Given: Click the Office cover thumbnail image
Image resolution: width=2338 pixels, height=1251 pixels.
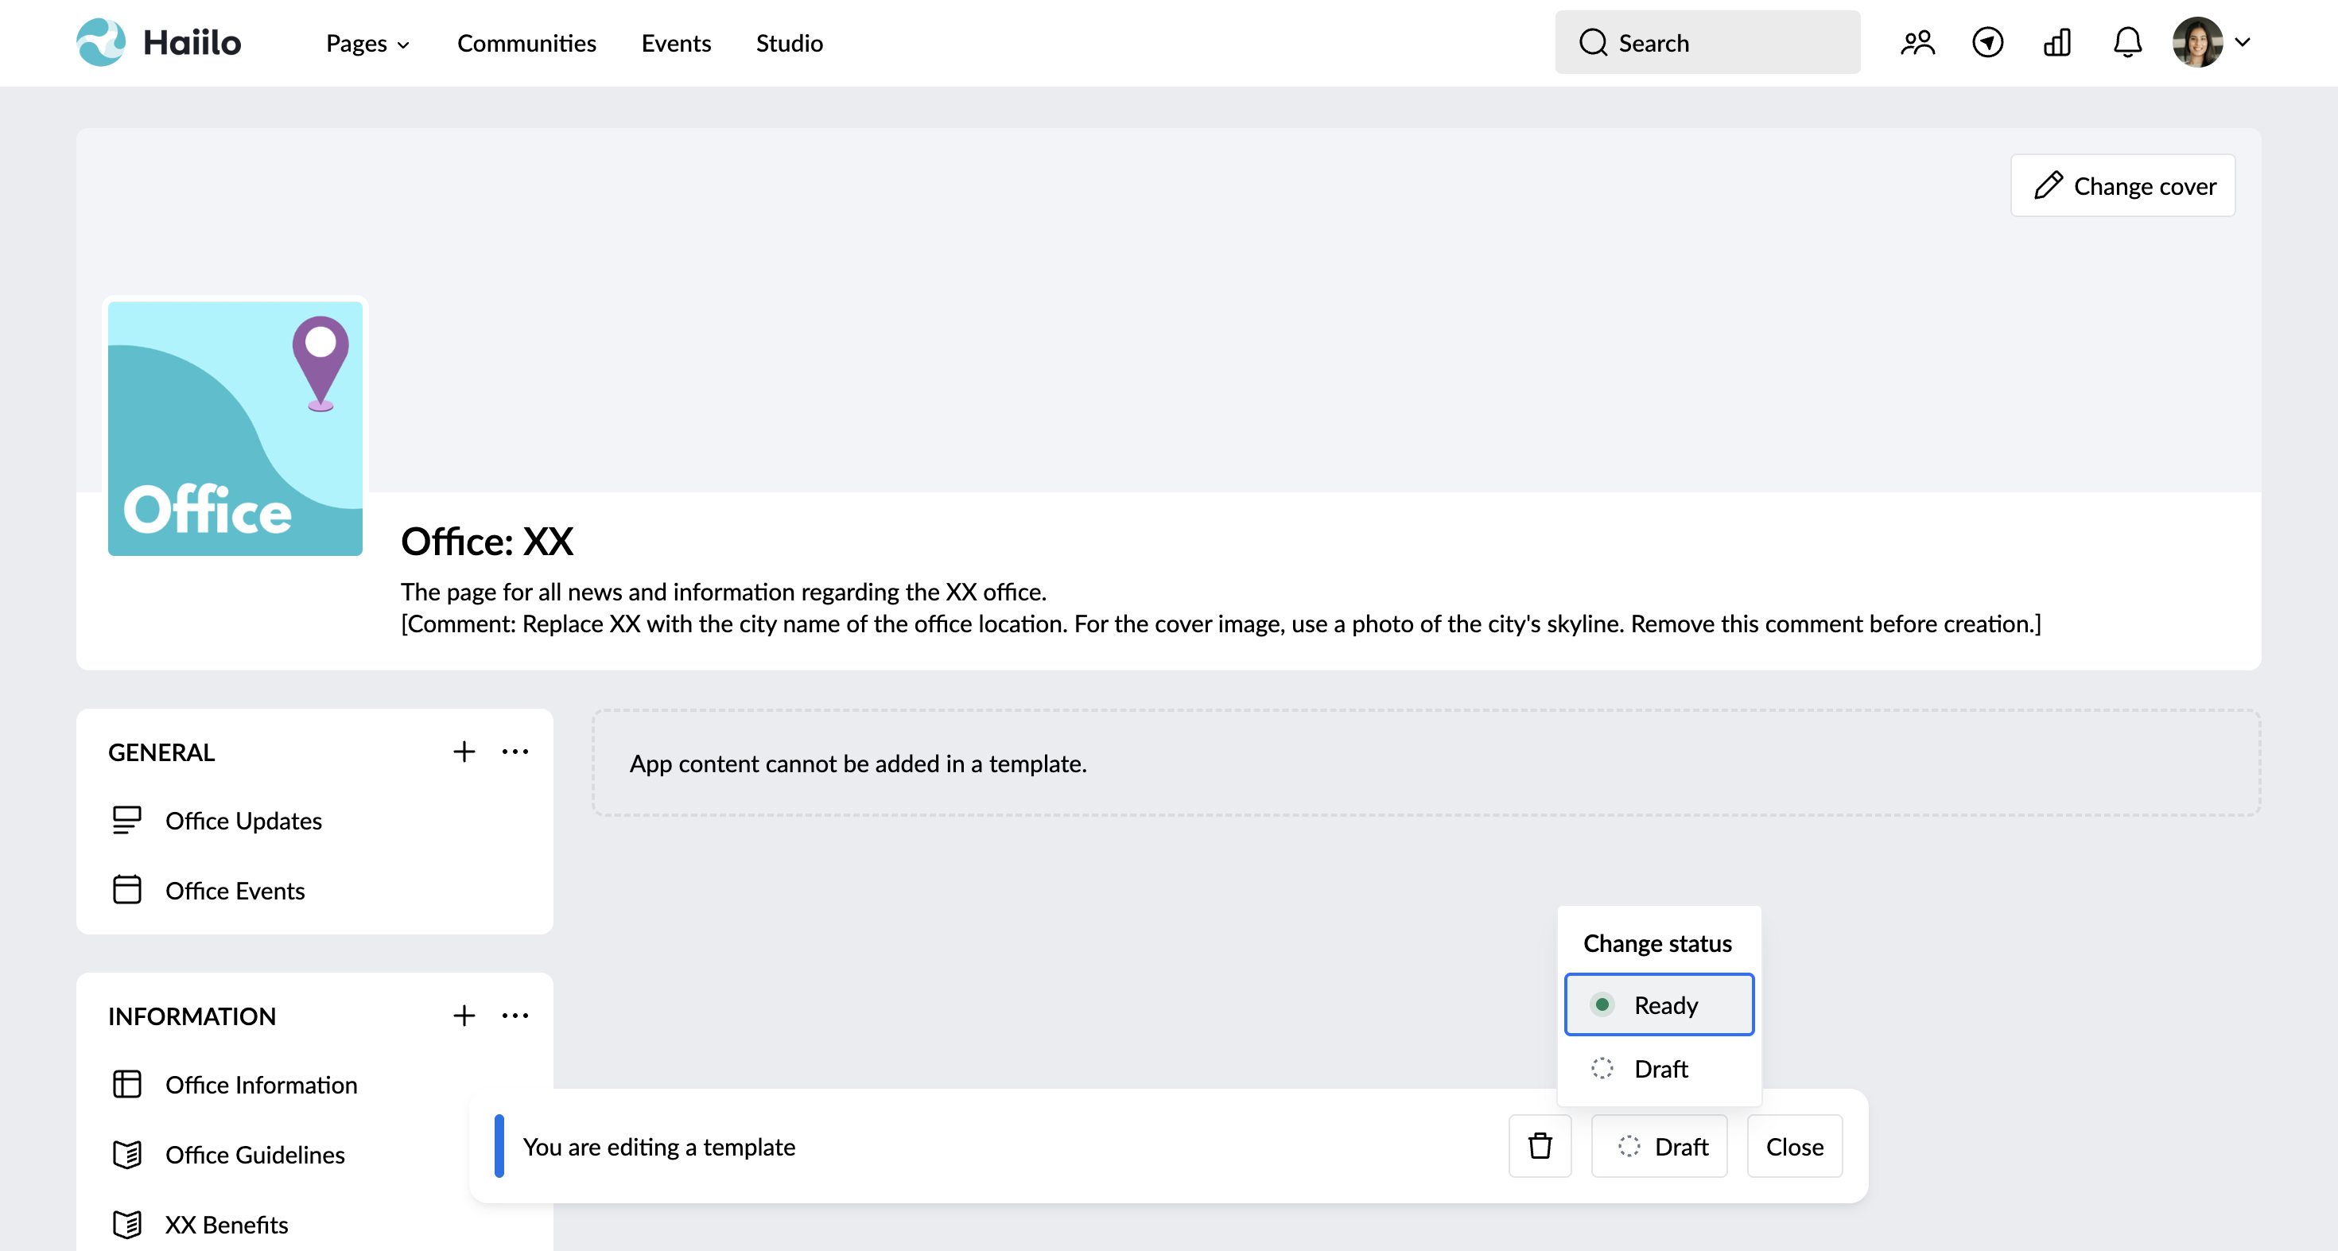Looking at the screenshot, I should (x=234, y=428).
